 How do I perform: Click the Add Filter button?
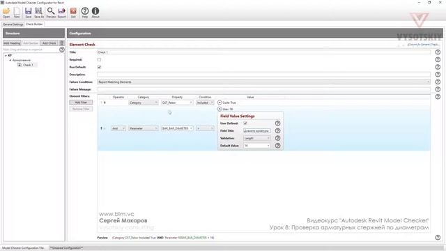click(81, 102)
